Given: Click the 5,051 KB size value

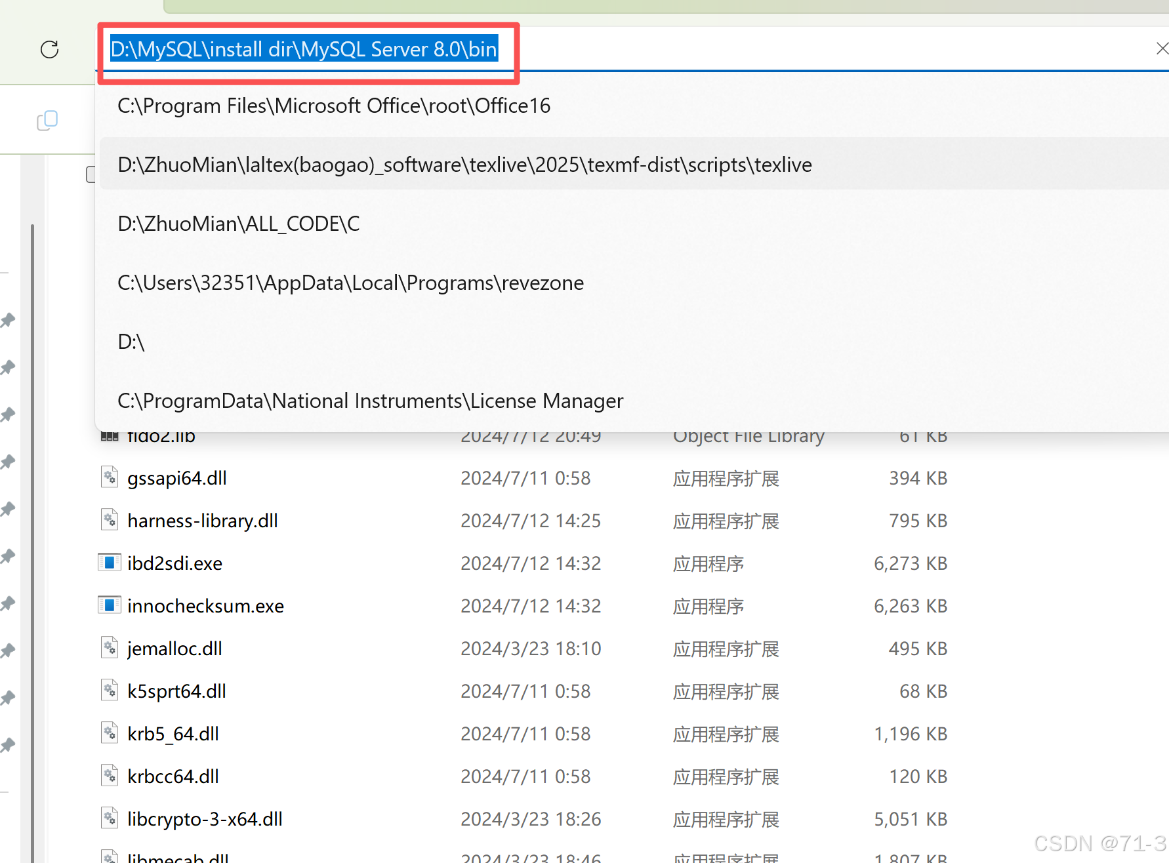Looking at the screenshot, I should (x=911, y=819).
